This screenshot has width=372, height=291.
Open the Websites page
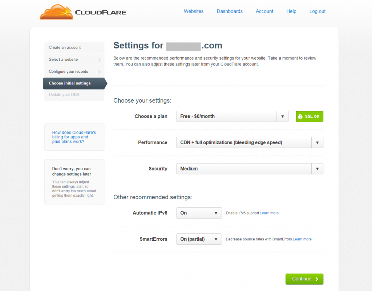(x=194, y=11)
